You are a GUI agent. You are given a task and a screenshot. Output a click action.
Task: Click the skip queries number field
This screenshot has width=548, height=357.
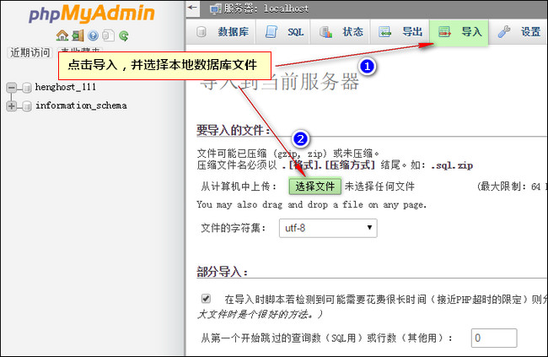coord(493,338)
